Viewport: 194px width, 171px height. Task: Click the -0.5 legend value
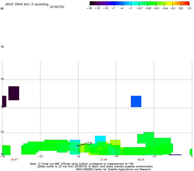[156, 8]
